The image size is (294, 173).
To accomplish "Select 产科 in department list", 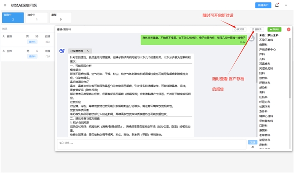I will (x=262, y=54).
